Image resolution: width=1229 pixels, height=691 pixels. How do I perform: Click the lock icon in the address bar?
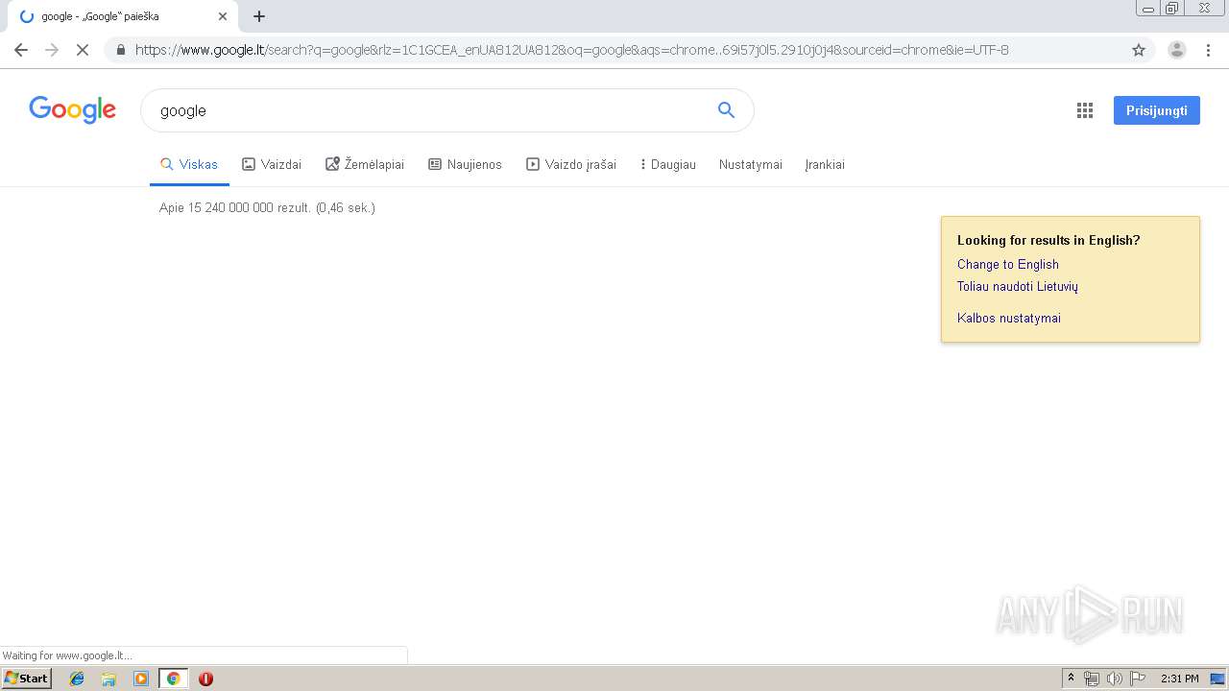point(121,50)
